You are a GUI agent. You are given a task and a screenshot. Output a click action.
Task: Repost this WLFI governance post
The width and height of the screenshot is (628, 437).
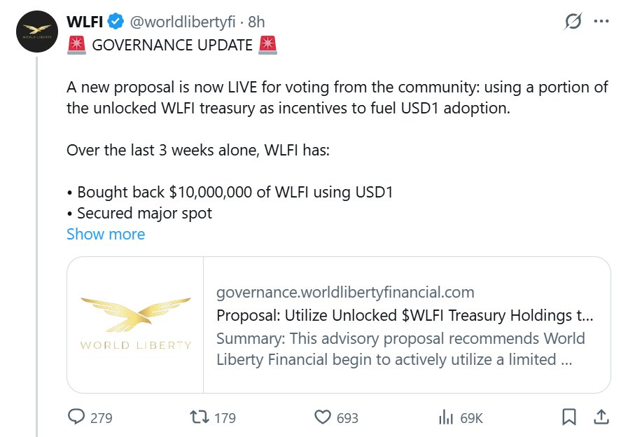pyautogui.click(x=200, y=417)
